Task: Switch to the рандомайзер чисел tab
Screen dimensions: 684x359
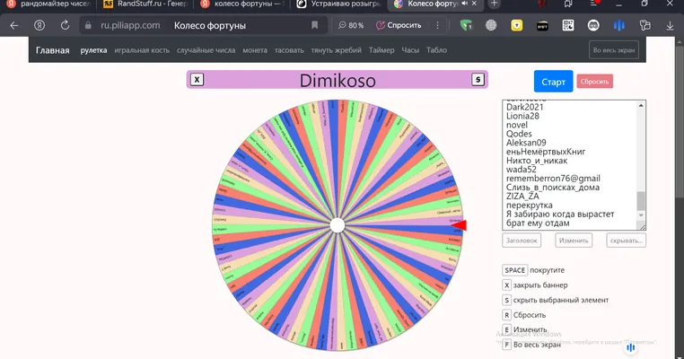Action: 48,4
